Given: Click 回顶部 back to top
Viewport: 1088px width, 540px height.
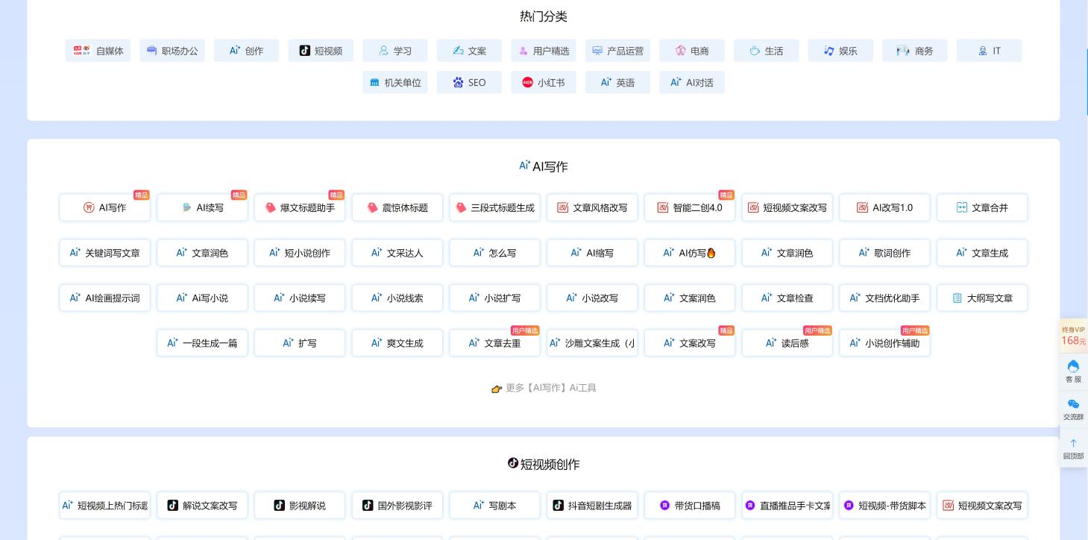Looking at the screenshot, I should [1073, 448].
